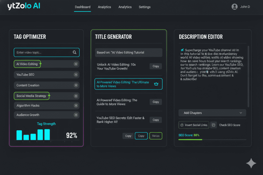Open the John D profile avatar
This screenshot has width=263, height=175.
(x=234, y=7)
